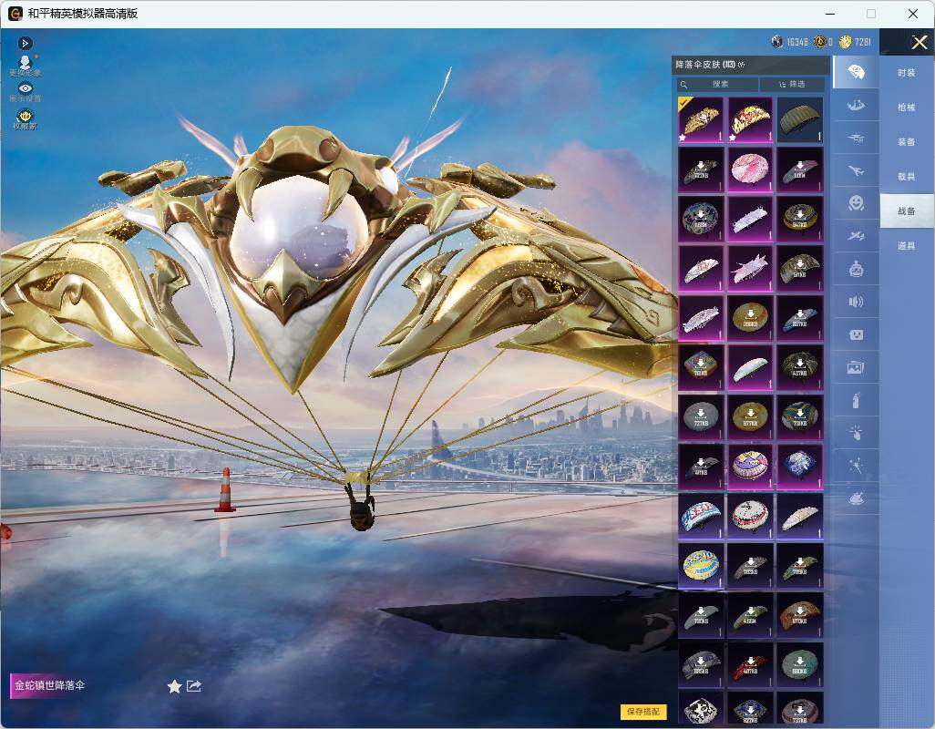The width and height of the screenshot is (935, 729).
Task: Select the purple smiling face parachute thumbnail
Action: point(750,467)
